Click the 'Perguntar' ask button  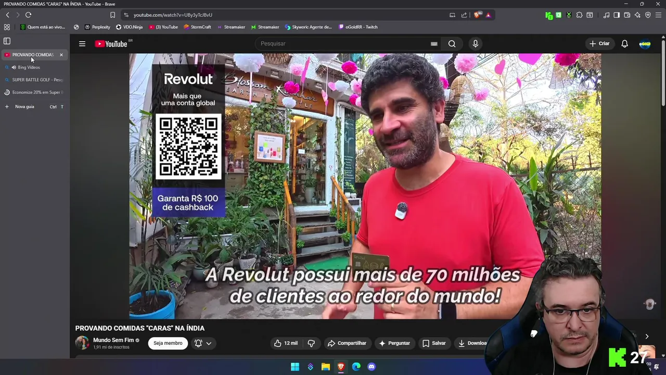click(x=394, y=343)
